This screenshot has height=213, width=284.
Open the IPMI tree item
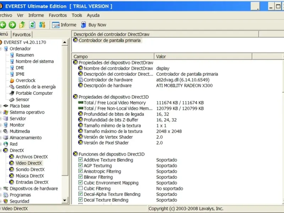click(x=20, y=74)
